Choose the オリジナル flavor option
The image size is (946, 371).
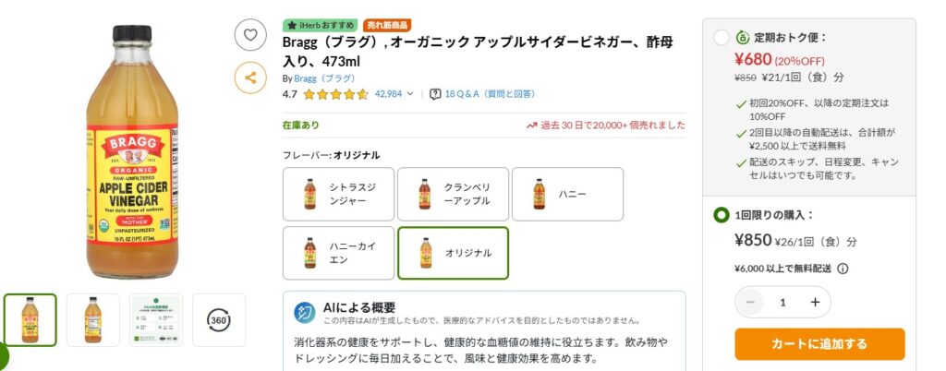tap(453, 253)
